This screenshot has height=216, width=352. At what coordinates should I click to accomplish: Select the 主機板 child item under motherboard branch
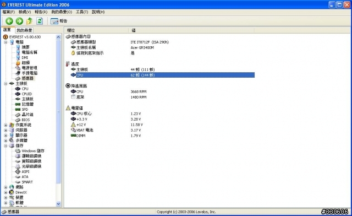(28, 99)
